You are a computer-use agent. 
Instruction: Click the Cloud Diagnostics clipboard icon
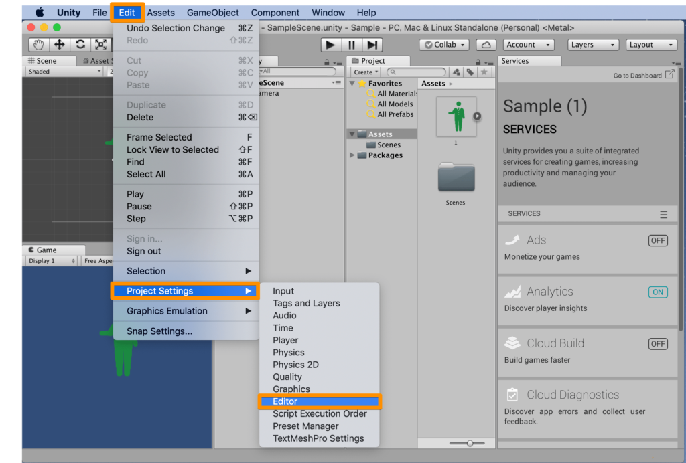click(x=512, y=395)
